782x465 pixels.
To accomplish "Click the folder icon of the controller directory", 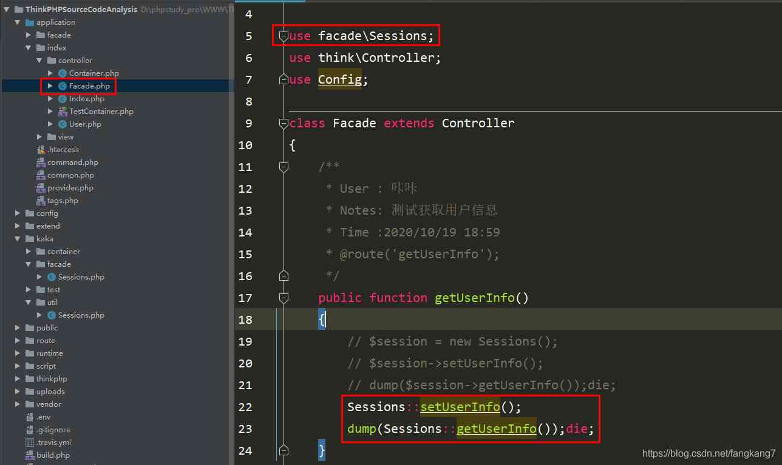I will pyautogui.click(x=52, y=61).
